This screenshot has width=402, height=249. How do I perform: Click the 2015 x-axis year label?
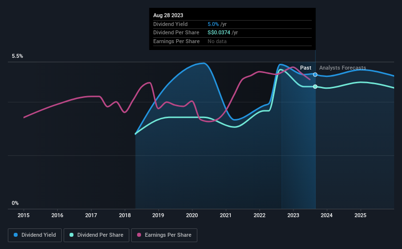coord(24,215)
